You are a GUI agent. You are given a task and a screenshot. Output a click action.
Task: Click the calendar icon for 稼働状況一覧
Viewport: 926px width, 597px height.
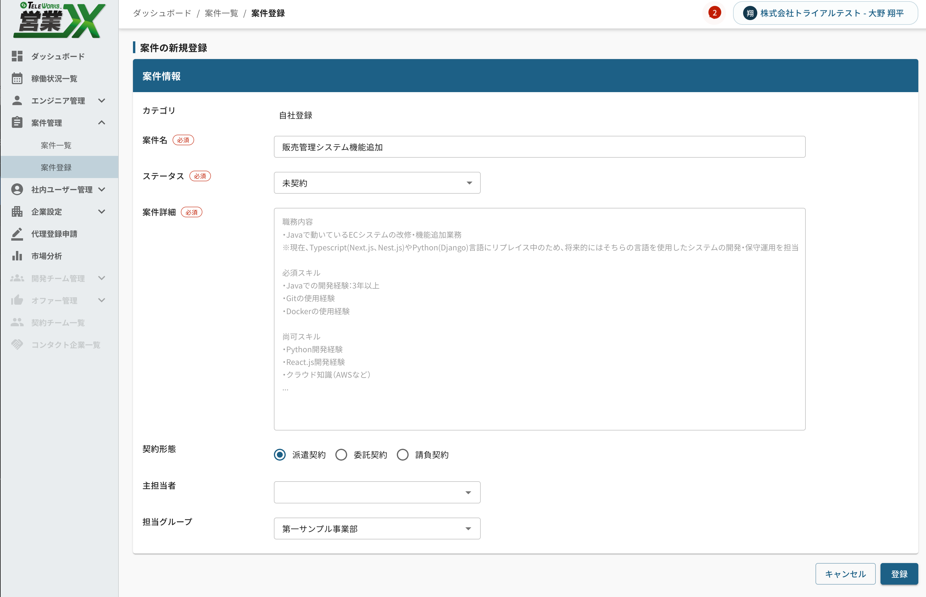pyautogui.click(x=17, y=78)
